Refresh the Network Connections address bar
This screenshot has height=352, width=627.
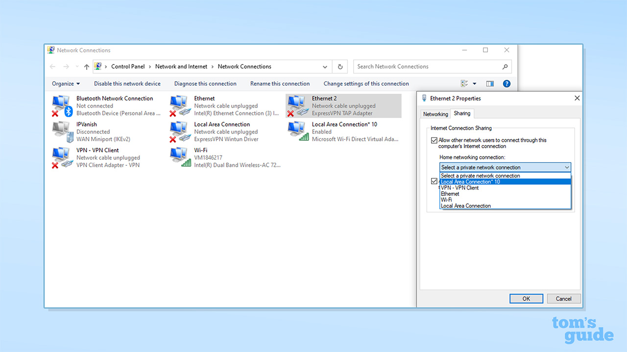[x=340, y=66]
